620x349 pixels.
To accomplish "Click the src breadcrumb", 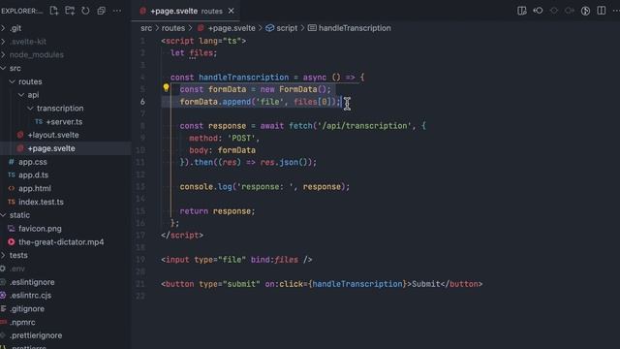I will pos(146,28).
